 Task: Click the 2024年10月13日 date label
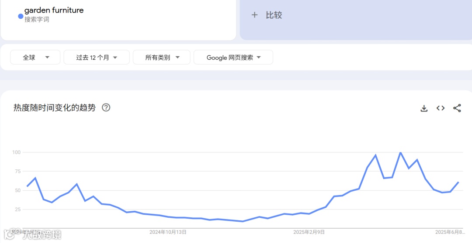pyautogui.click(x=168, y=232)
